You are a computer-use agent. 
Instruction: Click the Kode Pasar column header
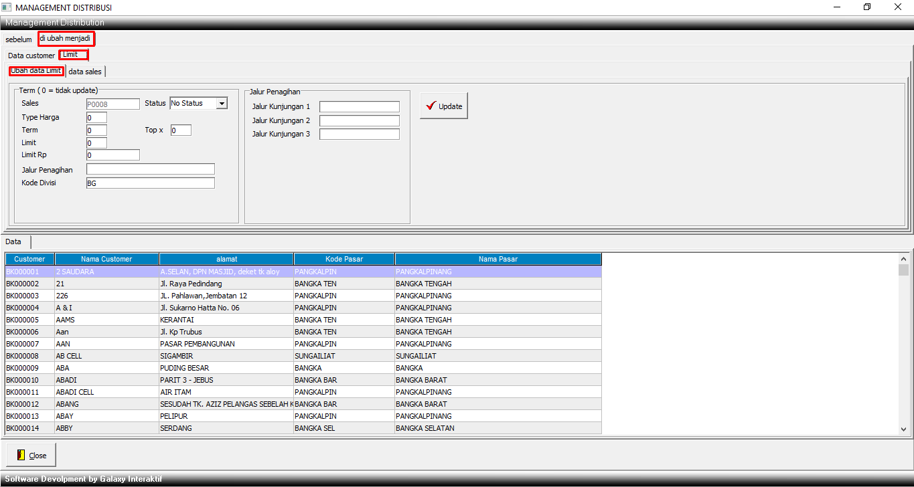click(x=344, y=259)
